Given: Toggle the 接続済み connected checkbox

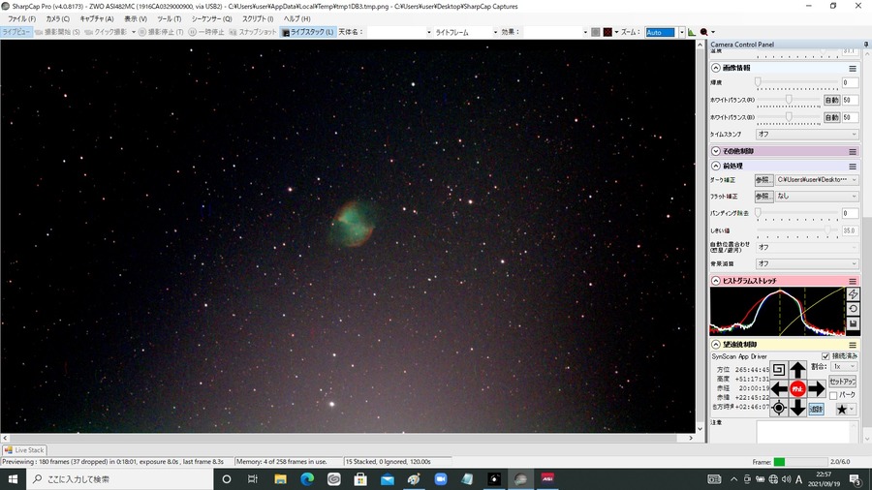Looking at the screenshot, I should 825,356.
